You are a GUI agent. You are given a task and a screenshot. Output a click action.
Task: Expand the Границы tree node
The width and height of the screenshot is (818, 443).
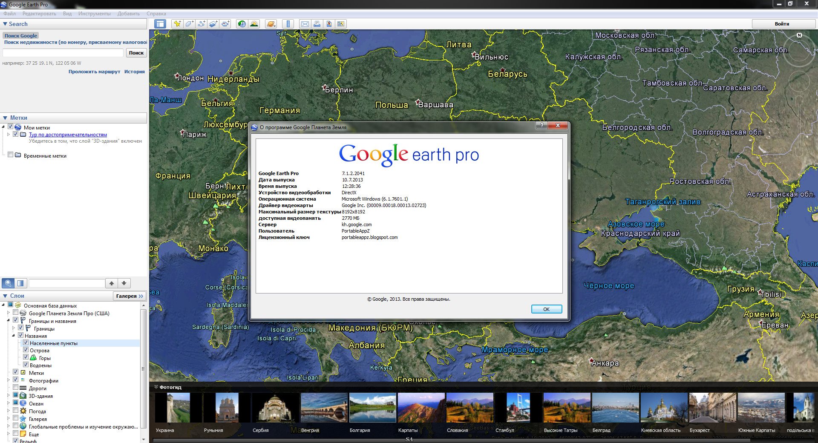(14, 328)
